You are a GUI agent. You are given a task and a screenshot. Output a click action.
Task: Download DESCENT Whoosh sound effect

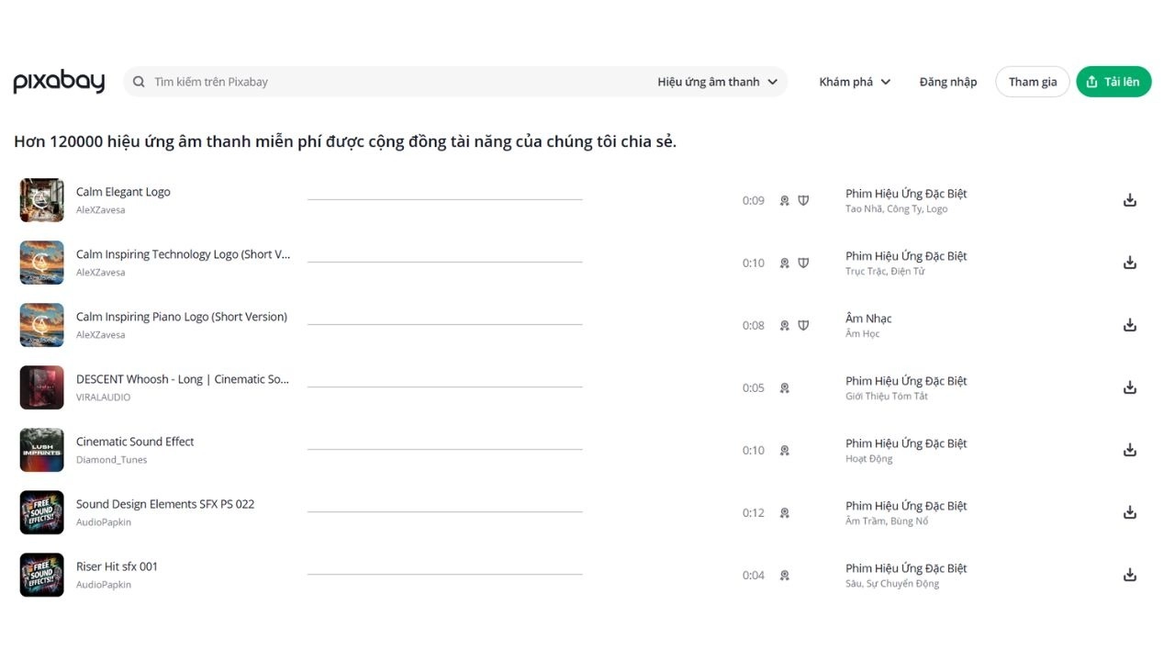1130,387
